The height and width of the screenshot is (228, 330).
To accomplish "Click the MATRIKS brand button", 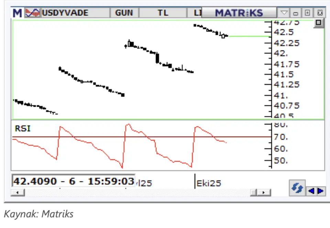I will (239, 13).
